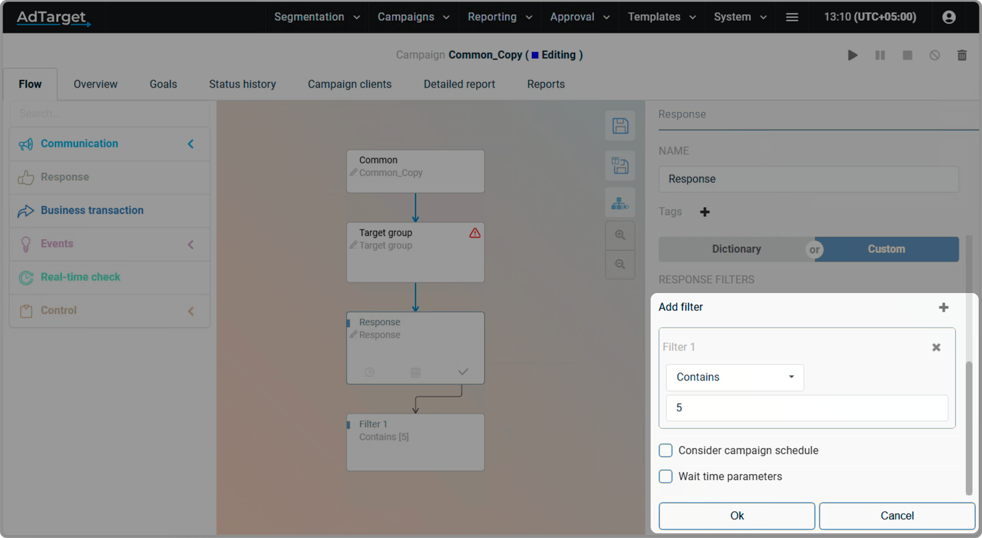The width and height of the screenshot is (982, 538).
Task: Switch to Dictionary response mode
Action: coord(736,249)
